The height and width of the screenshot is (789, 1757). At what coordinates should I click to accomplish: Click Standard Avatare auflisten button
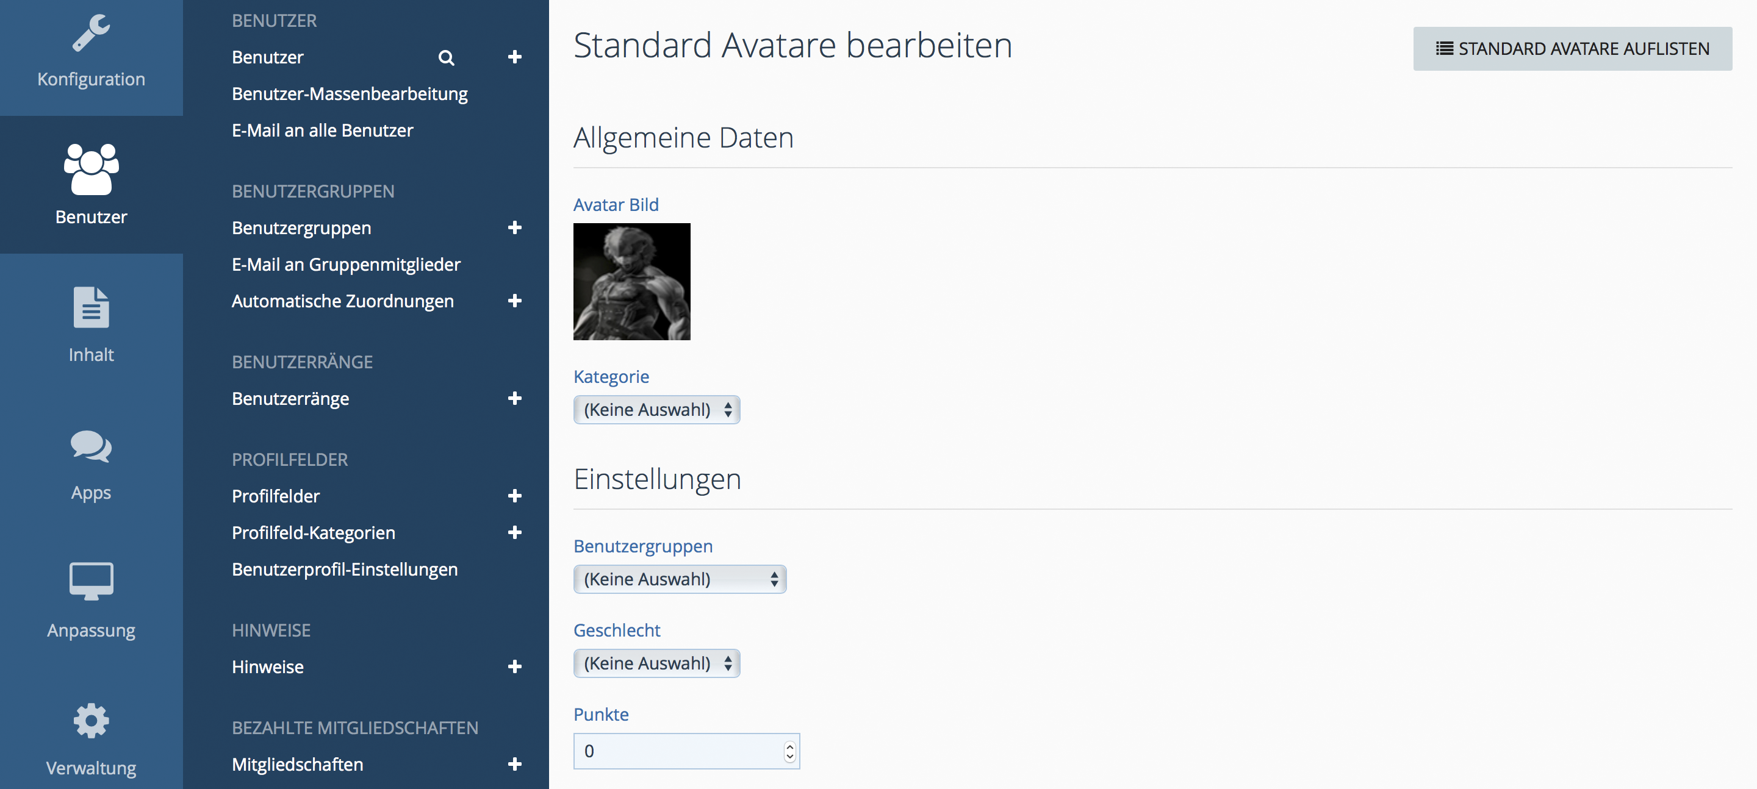(1572, 49)
